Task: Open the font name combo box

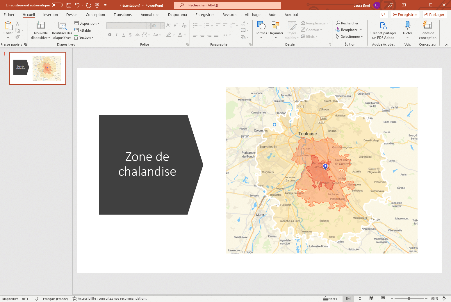Action: (128, 26)
